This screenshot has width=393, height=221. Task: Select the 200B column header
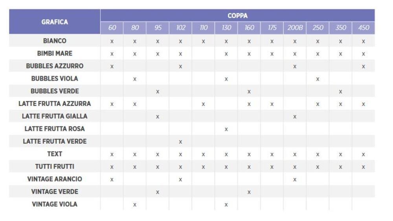coord(295,28)
